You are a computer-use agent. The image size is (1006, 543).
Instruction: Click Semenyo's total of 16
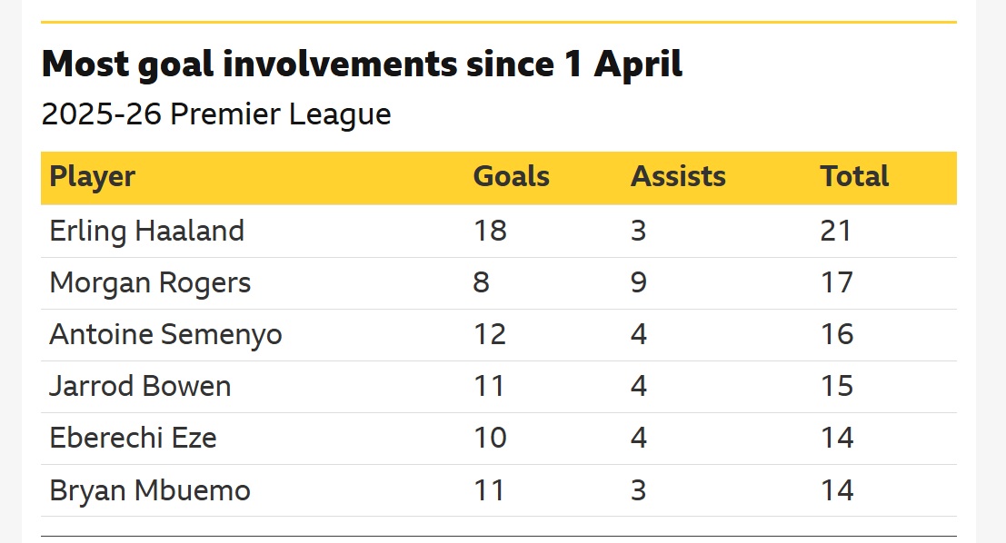coord(837,335)
